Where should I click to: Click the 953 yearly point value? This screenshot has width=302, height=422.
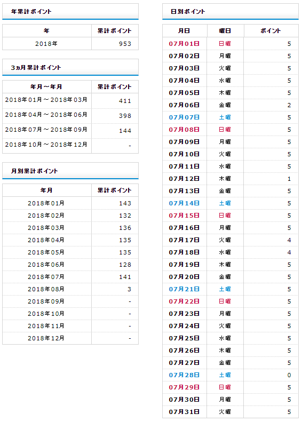pyautogui.click(x=125, y=44)
